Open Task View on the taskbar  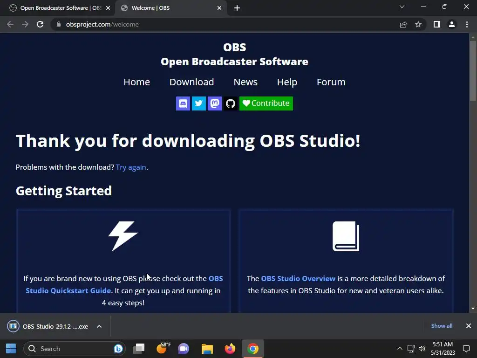(x=139, y=349)
